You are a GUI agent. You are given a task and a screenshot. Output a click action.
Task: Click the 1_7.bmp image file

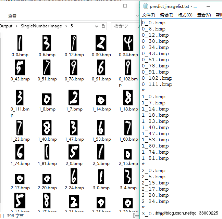74,98
